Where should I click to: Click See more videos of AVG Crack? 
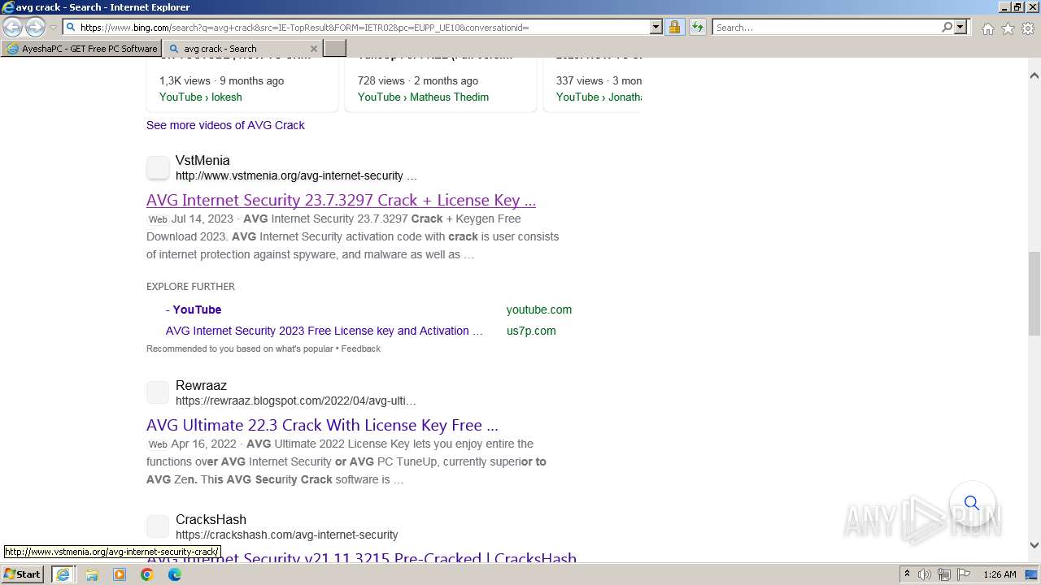(x=225, y=125)
